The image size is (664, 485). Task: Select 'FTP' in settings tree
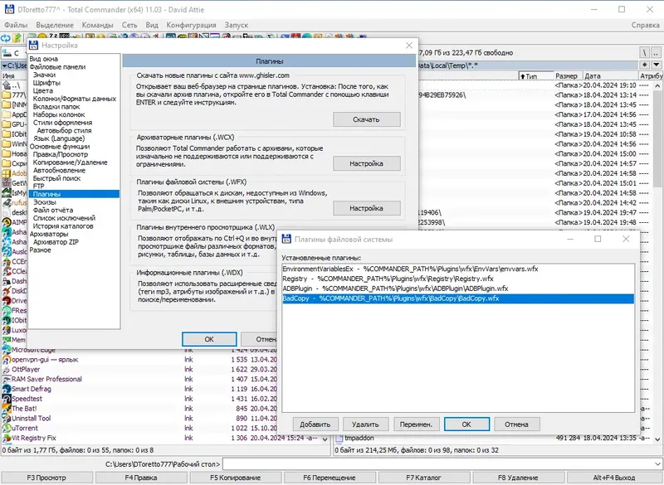pyautogui.click(x=38, y=186)
